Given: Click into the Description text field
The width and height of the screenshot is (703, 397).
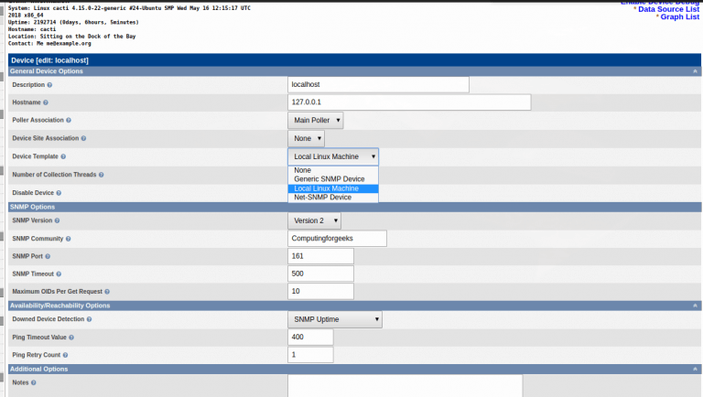Looking at the screenshot, I should click(x=377, y=84).
